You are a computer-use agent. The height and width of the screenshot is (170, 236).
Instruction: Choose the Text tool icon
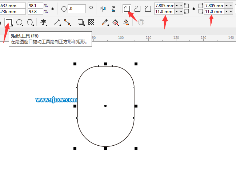(x=43, y=23)
